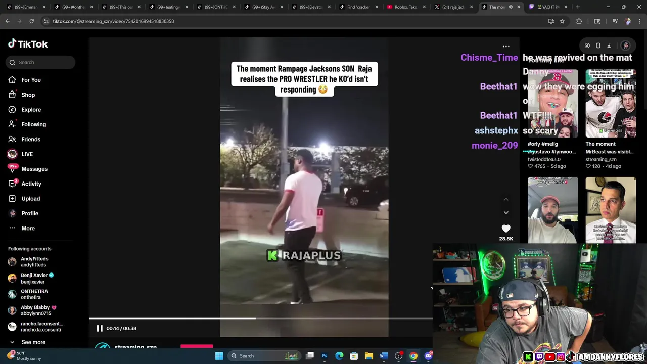Open MrBeast moment recommended video thumbnail
647x364 pixels.
611,104
